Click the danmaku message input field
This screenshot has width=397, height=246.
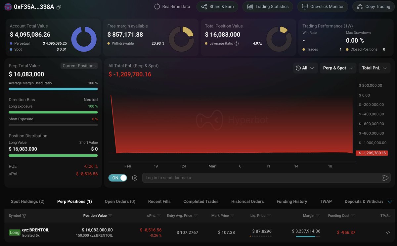point(261,178)
